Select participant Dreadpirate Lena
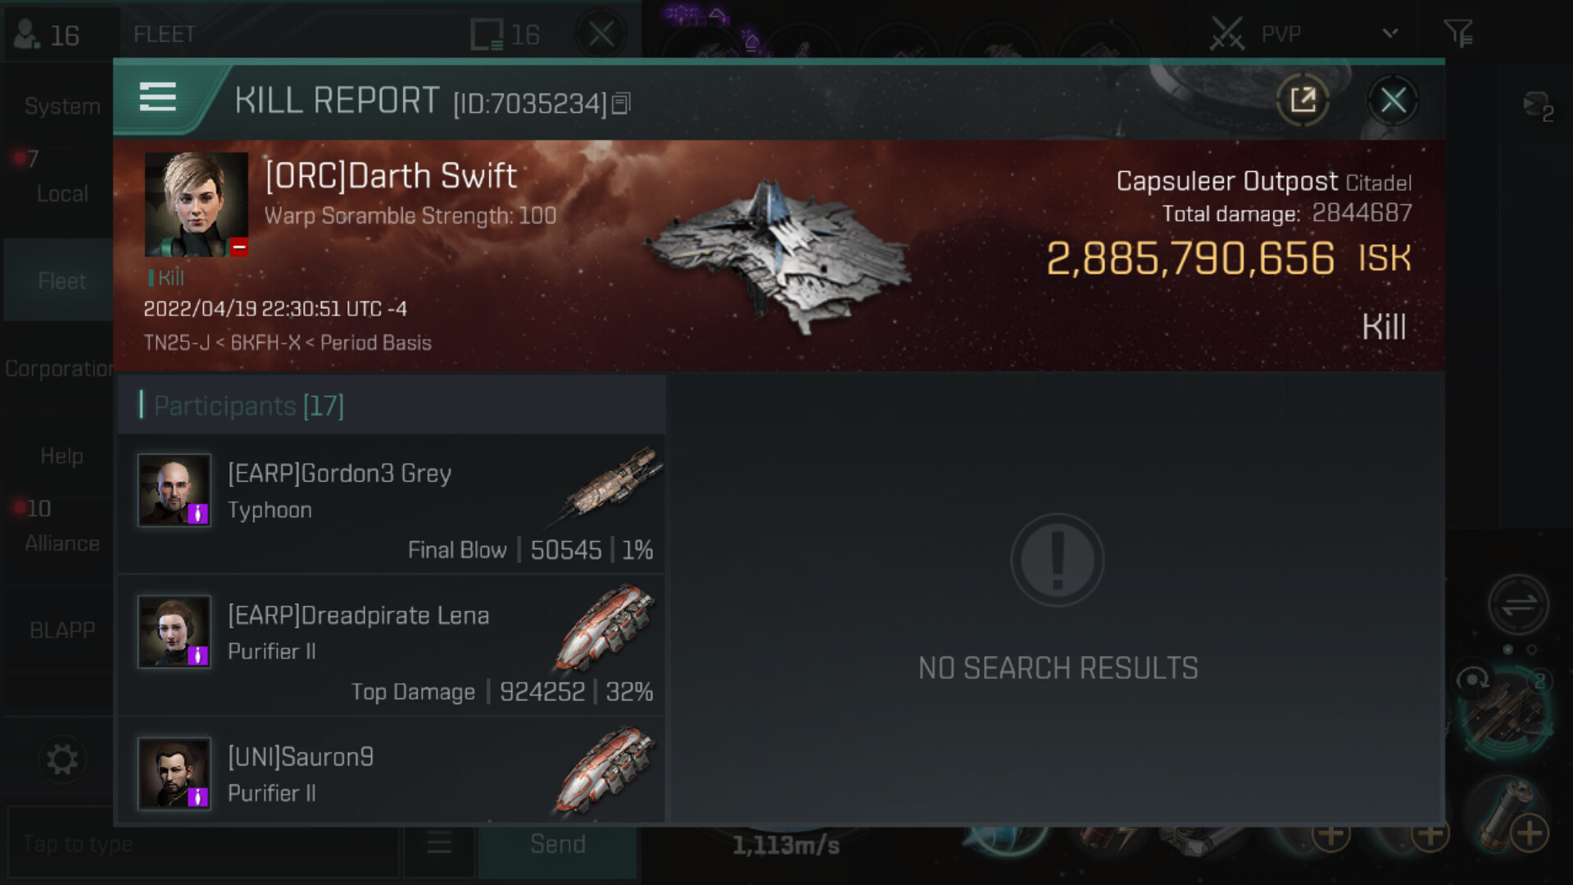The height and width of the screenshot is (885, 1573). click(x=392, y=645)
